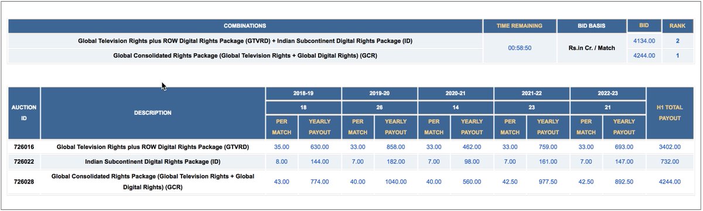Viewport: 703px width, 211px height.
Task: Click the TIME REMAINING header
Action: click(519, 26)
